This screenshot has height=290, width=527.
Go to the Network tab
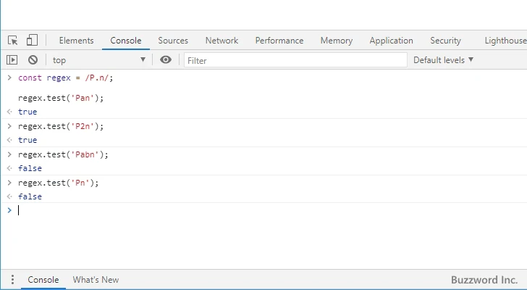(x=222, y=41)
